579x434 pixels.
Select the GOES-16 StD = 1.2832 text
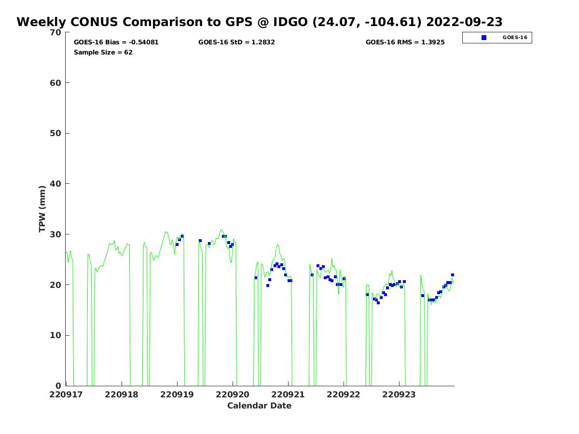point(236,42)
